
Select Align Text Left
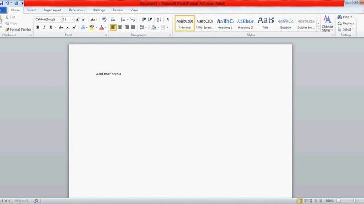(113, 28)
